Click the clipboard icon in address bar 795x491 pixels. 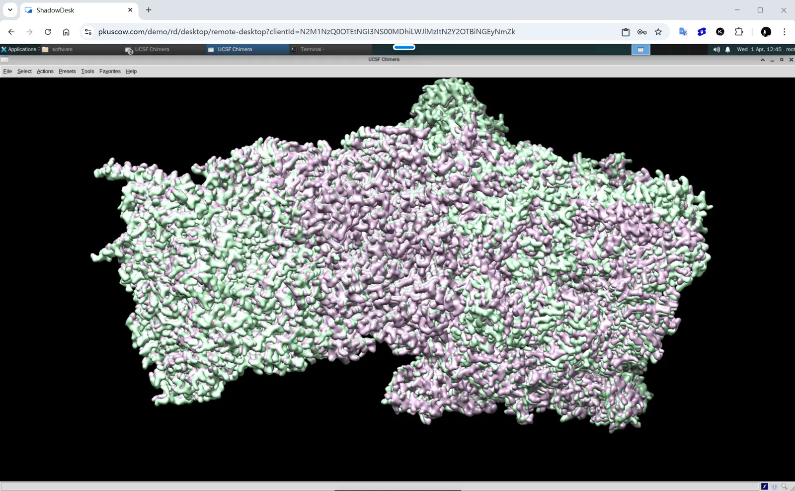[x=626, y=32]
